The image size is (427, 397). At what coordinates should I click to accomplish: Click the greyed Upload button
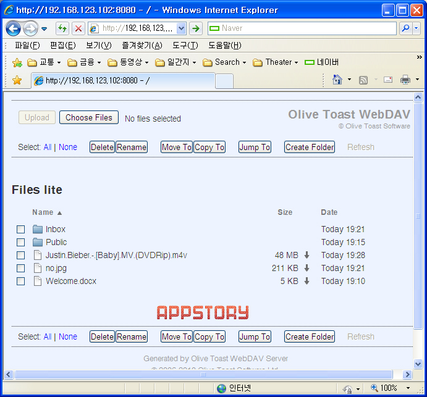pos(37,117)
